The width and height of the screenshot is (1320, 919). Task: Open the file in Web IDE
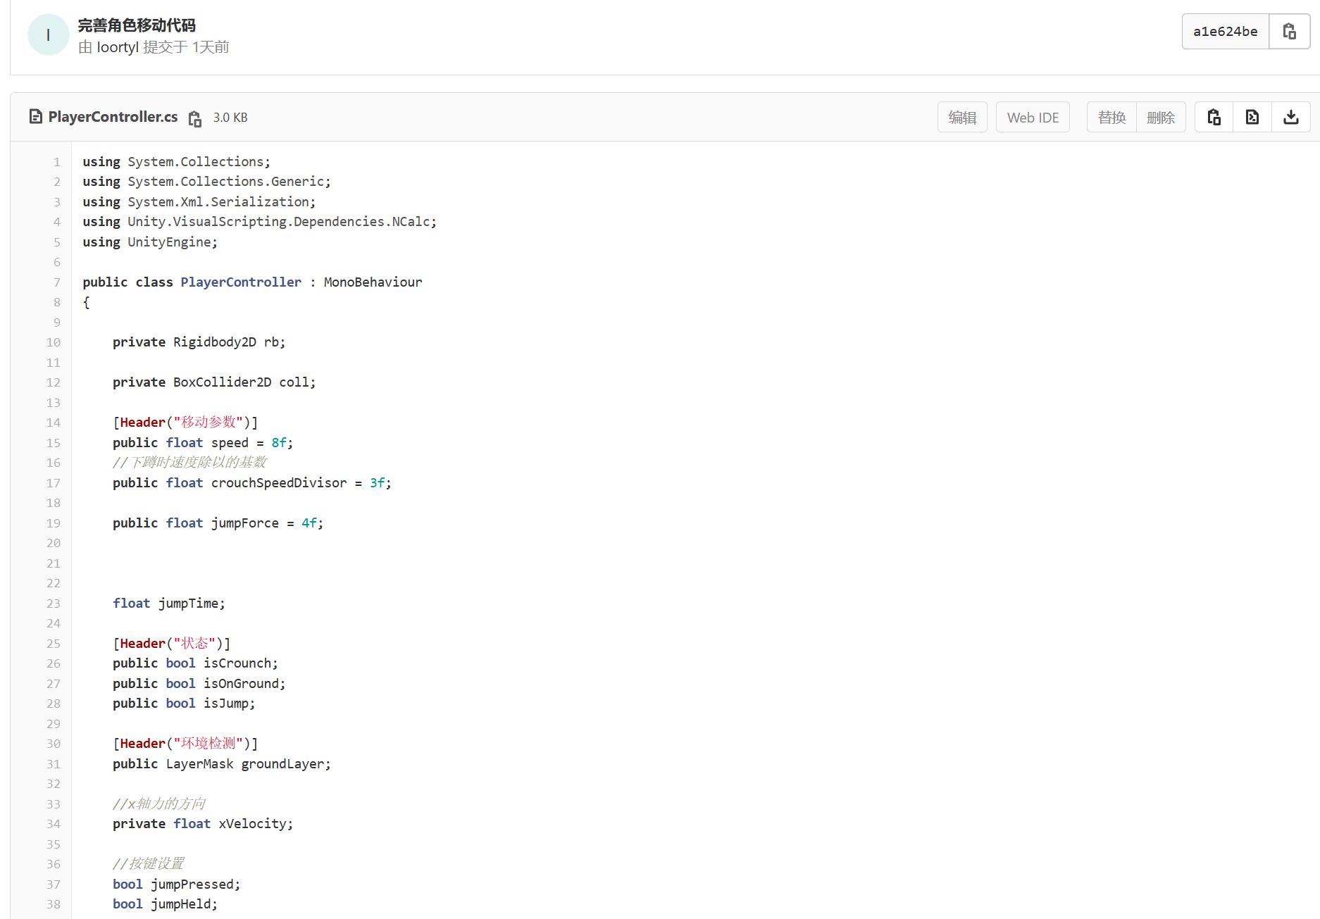pos(1032,117)
